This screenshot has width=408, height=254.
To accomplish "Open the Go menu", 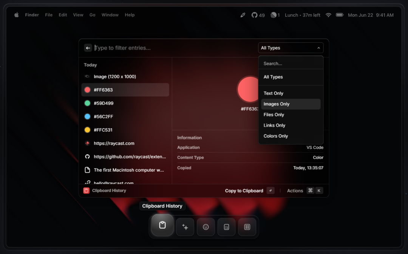I will click(93, 15).
